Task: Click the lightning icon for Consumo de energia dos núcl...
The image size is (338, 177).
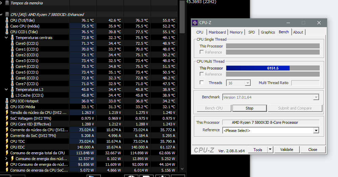Action: click(12, 159)
